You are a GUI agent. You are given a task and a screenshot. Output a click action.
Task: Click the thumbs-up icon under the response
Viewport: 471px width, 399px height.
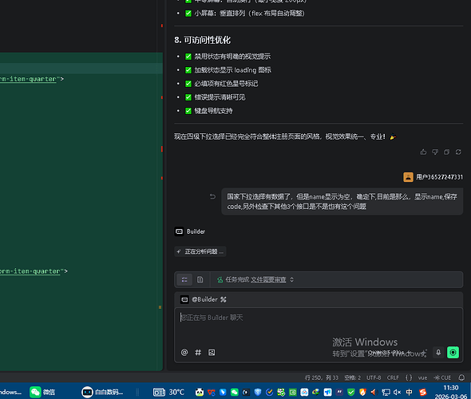(x=423, y=152)
